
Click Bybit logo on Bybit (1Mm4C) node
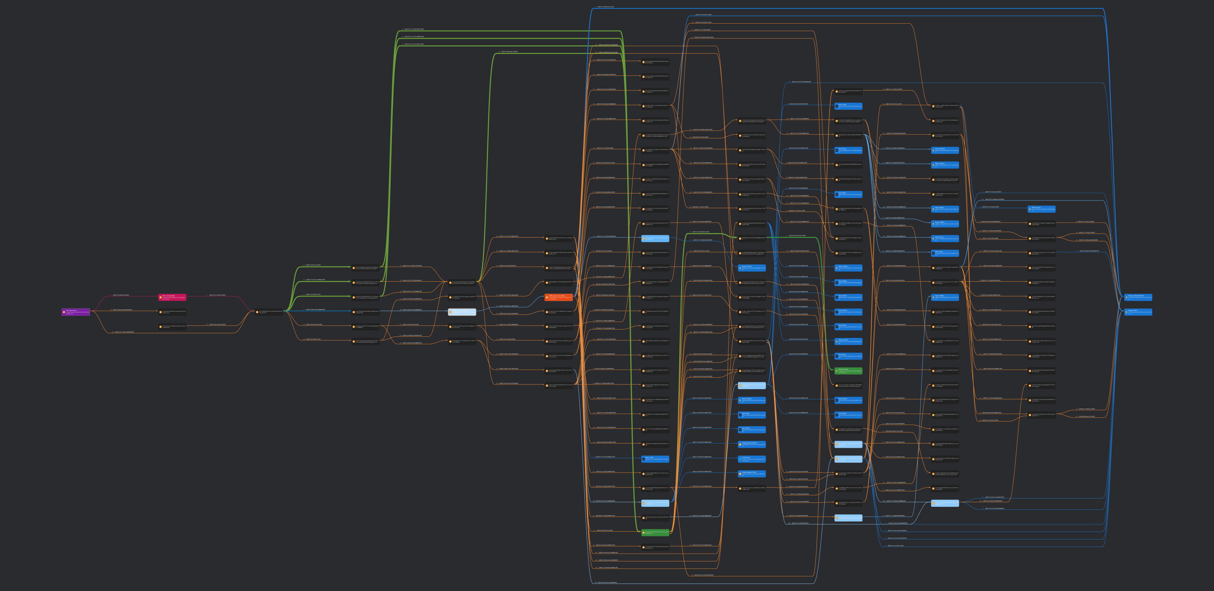coord(837,194)
